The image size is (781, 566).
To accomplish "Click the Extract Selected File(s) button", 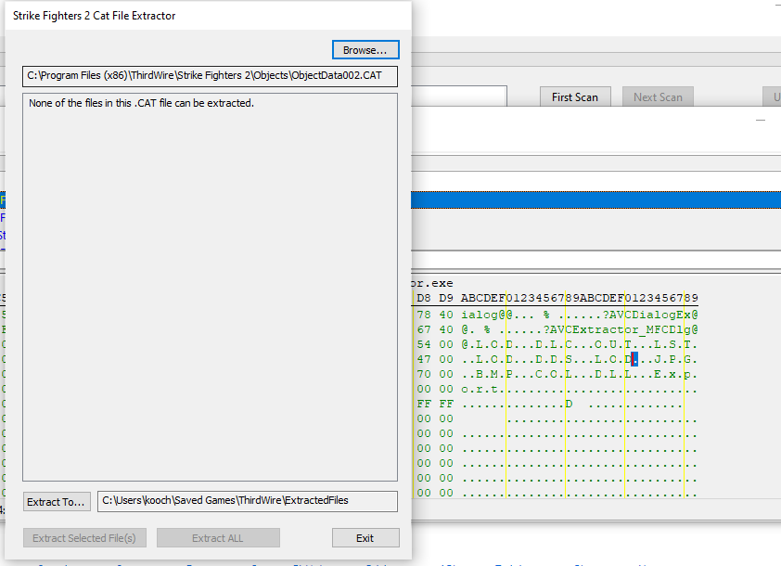I will tap(84, 537).
